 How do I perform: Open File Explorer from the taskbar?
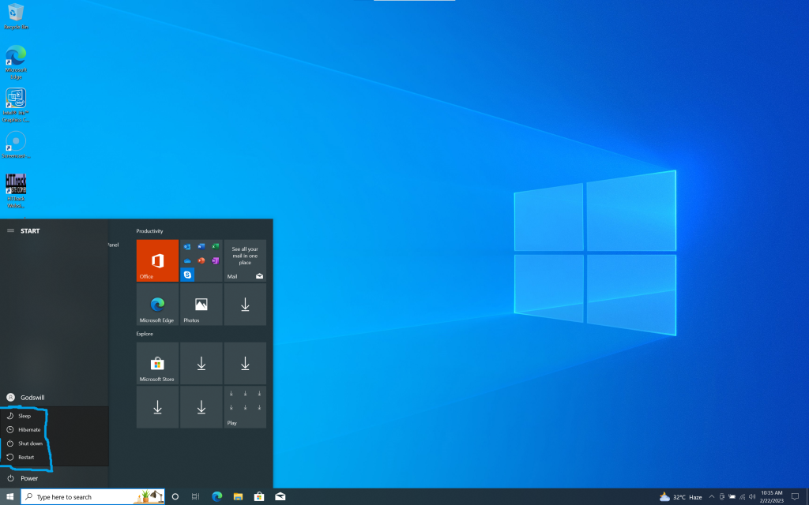pos(238,497)
